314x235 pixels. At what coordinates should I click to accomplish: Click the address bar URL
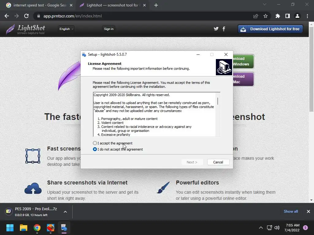tap(72, 16)
